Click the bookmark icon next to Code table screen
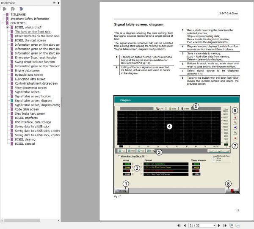Image resolution: width=254 pixels, height=229 pixels. [12, 109]
